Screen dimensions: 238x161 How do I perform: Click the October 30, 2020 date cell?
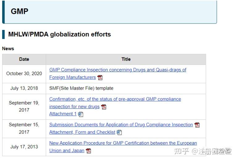pos(24,74)
